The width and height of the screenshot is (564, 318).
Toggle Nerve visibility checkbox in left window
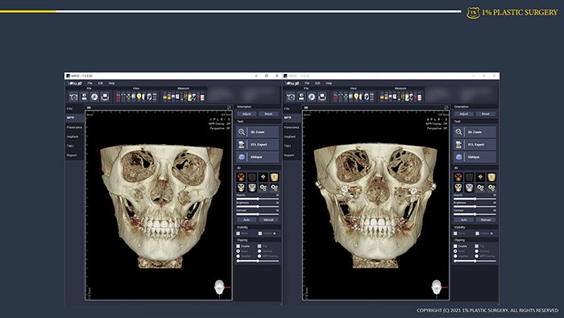tap(238, 233)
